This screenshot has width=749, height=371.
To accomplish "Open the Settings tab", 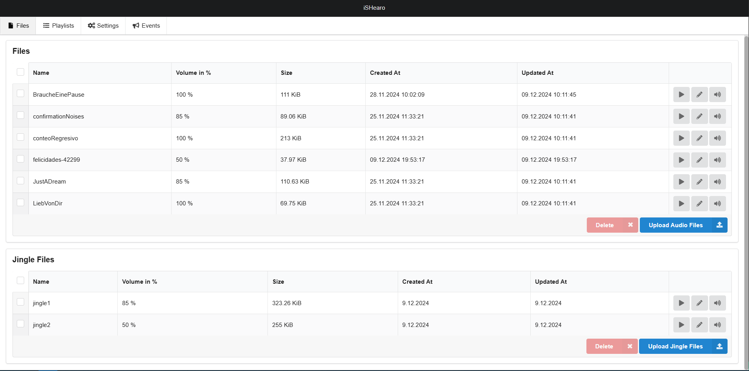I will coord(103,26).
